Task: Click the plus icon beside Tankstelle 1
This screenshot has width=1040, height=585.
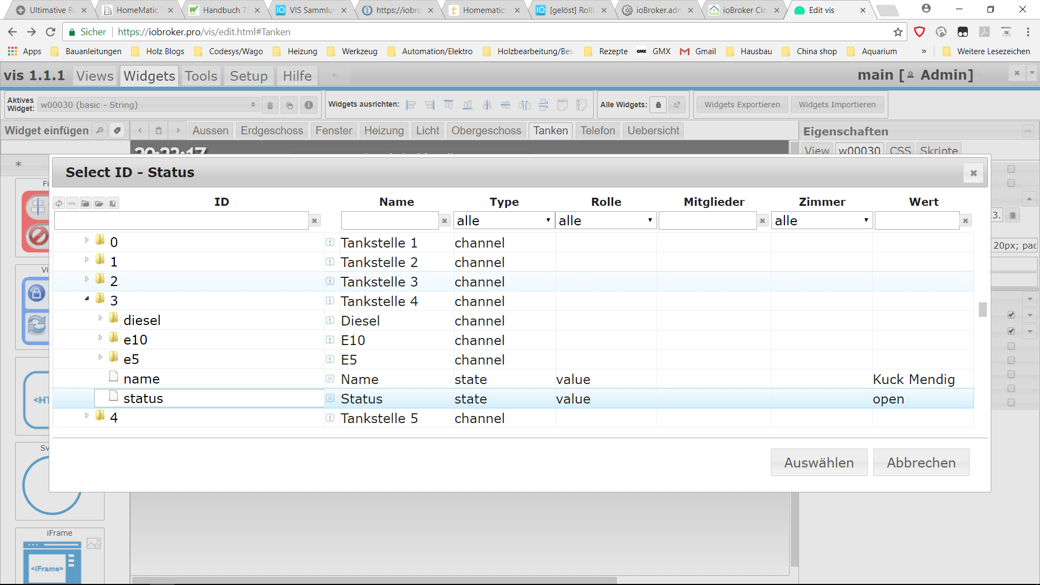Action: [330, 243]
